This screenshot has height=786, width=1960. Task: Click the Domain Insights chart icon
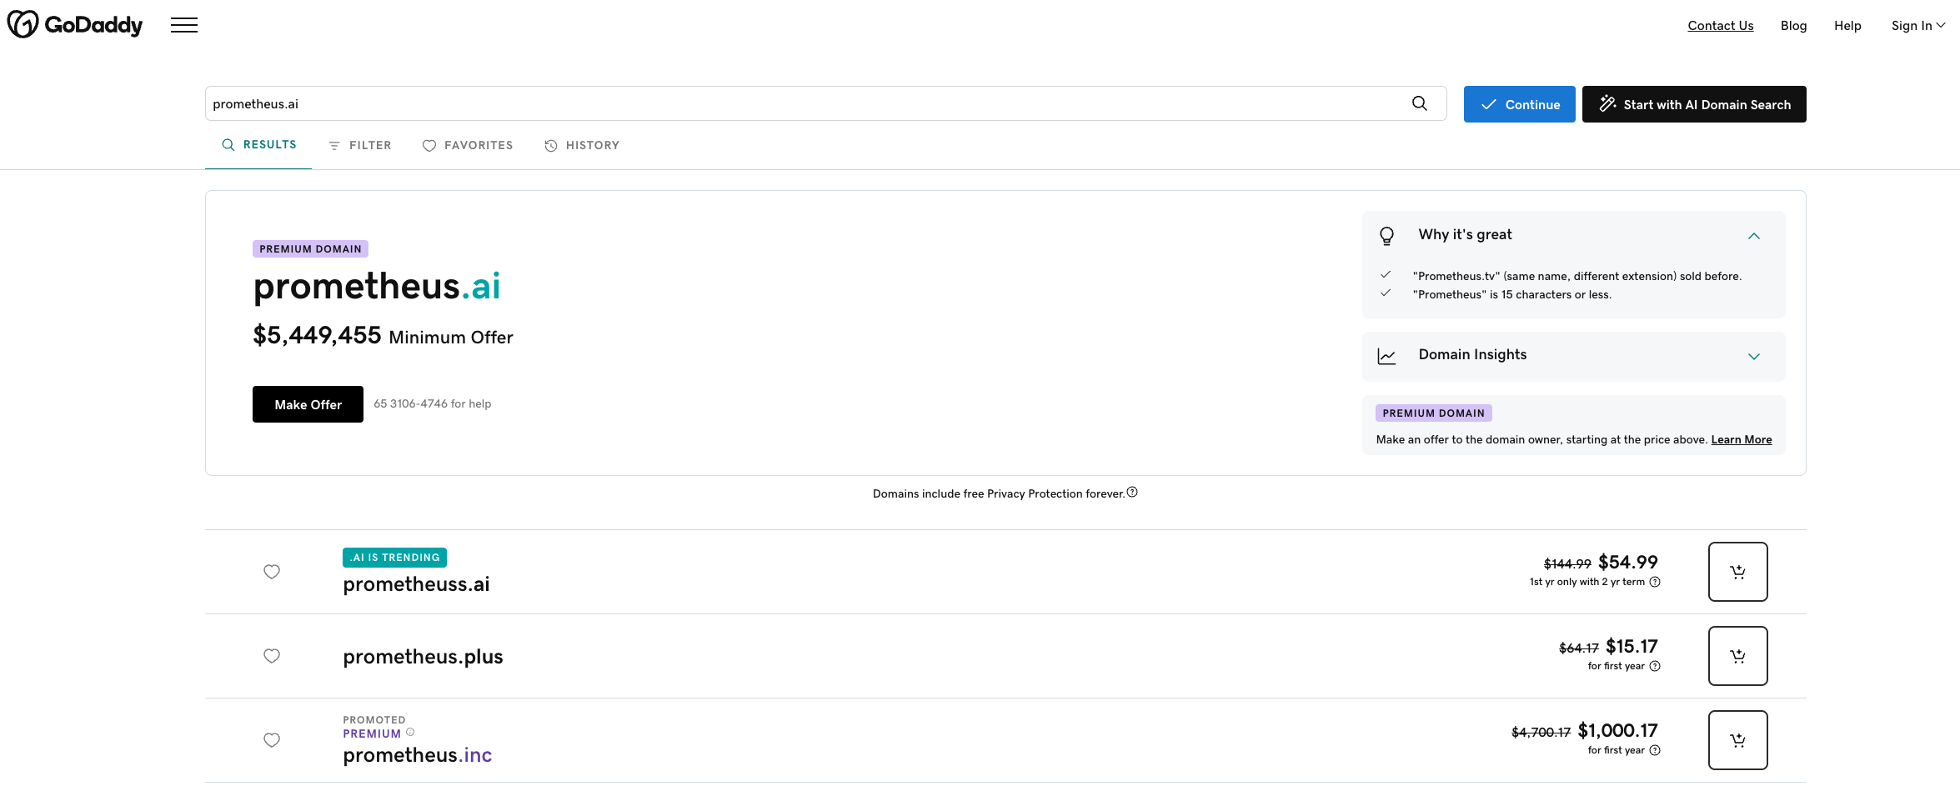1386,356
